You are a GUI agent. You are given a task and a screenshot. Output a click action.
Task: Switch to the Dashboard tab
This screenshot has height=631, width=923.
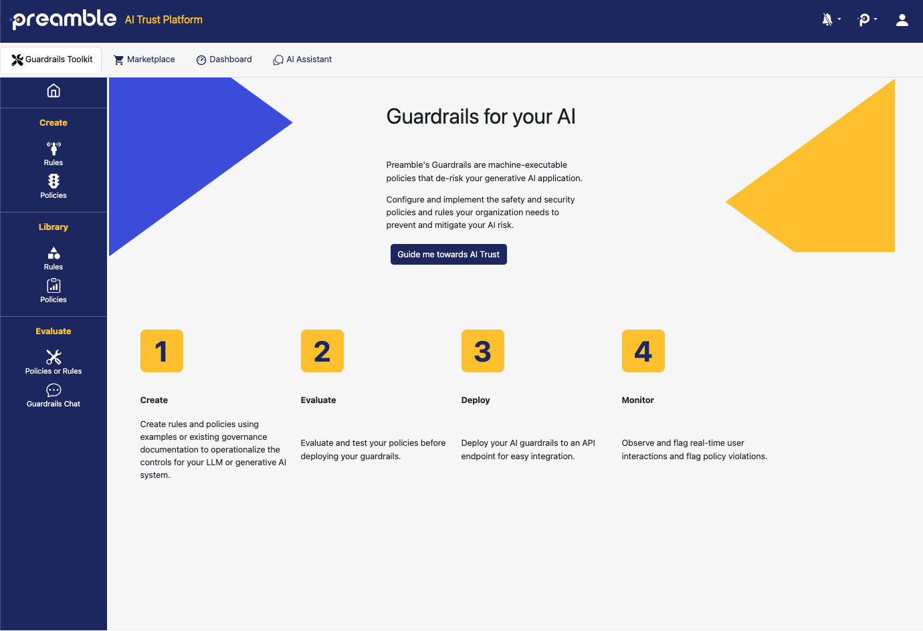224,59
